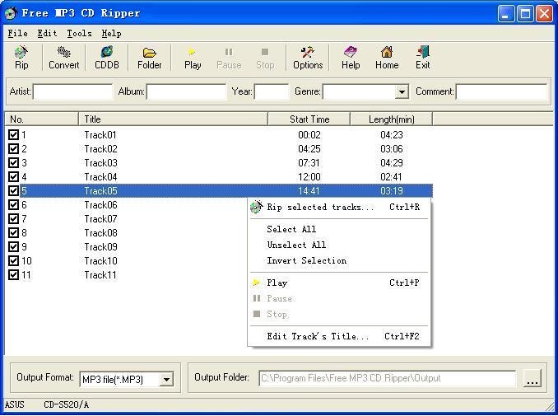
Task: Open Help from the toolbar
Action: [351, 57]
